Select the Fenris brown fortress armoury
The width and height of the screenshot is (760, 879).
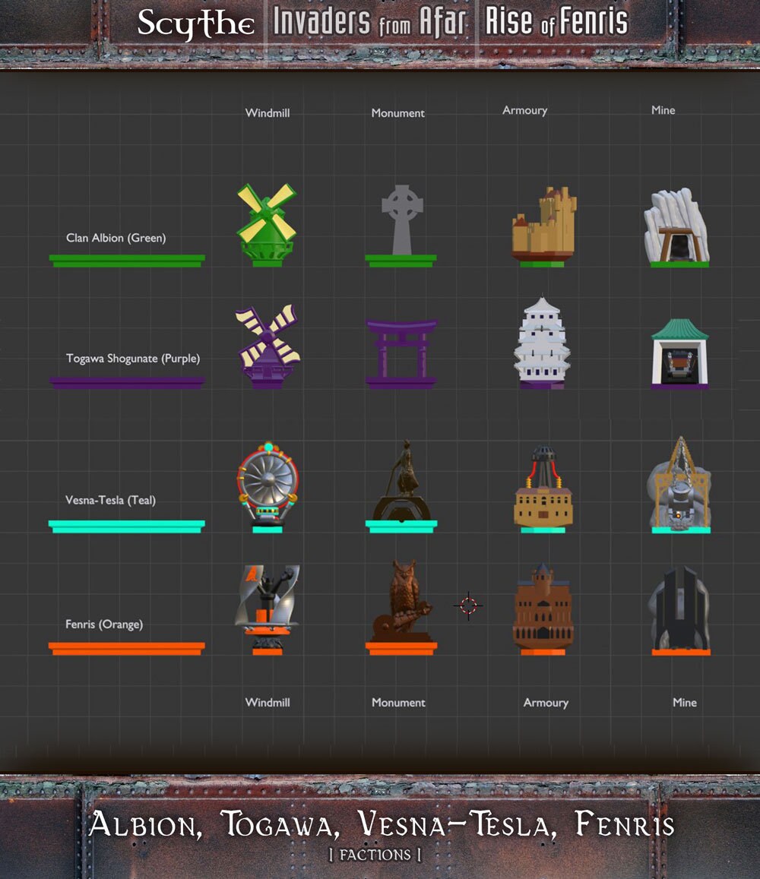tap(543, 609)
